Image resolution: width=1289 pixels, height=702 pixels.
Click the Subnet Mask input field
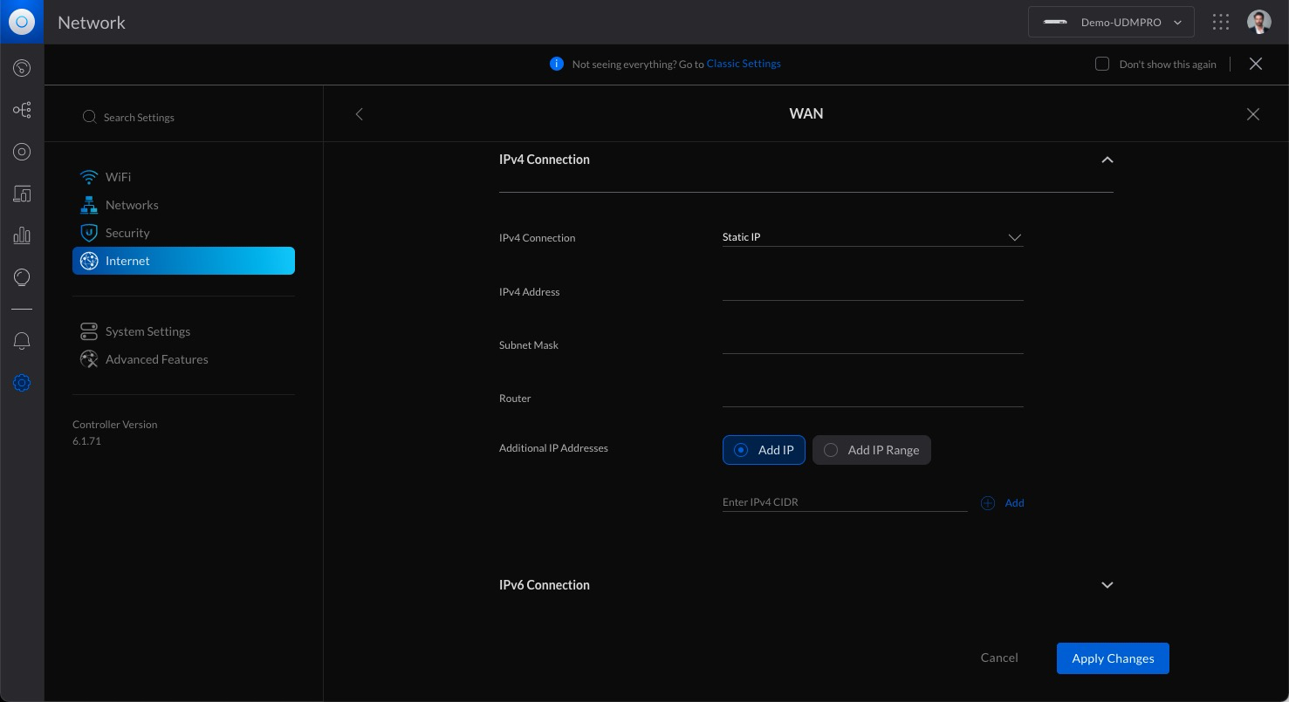point(873,344)
